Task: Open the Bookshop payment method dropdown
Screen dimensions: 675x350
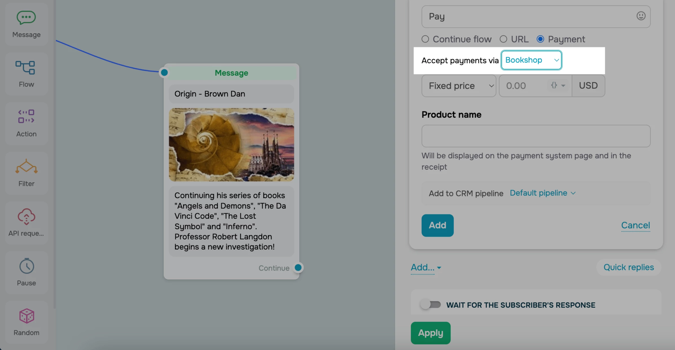Action: click(x=531, y=60)
